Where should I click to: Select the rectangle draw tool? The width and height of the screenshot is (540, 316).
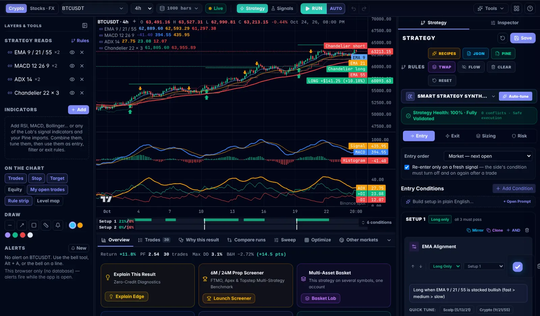coord(34,225)
